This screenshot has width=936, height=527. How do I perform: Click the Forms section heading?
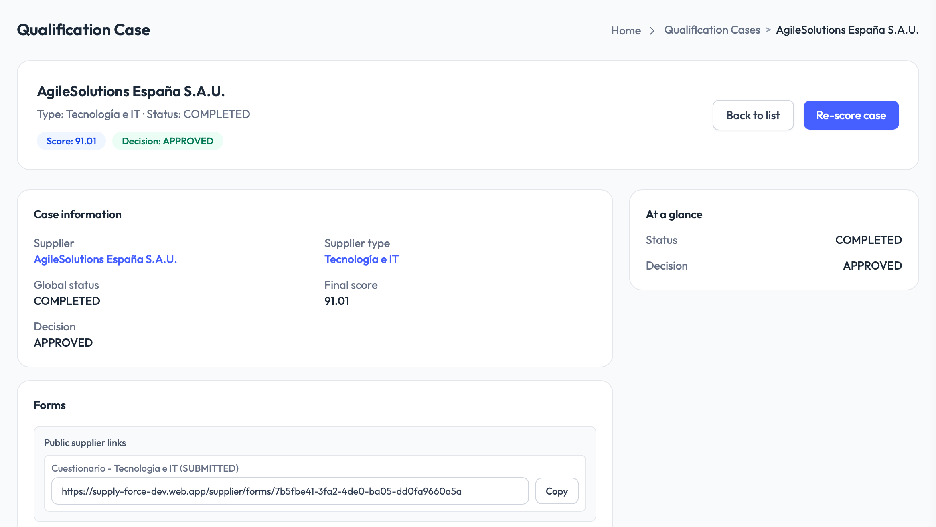50,405
